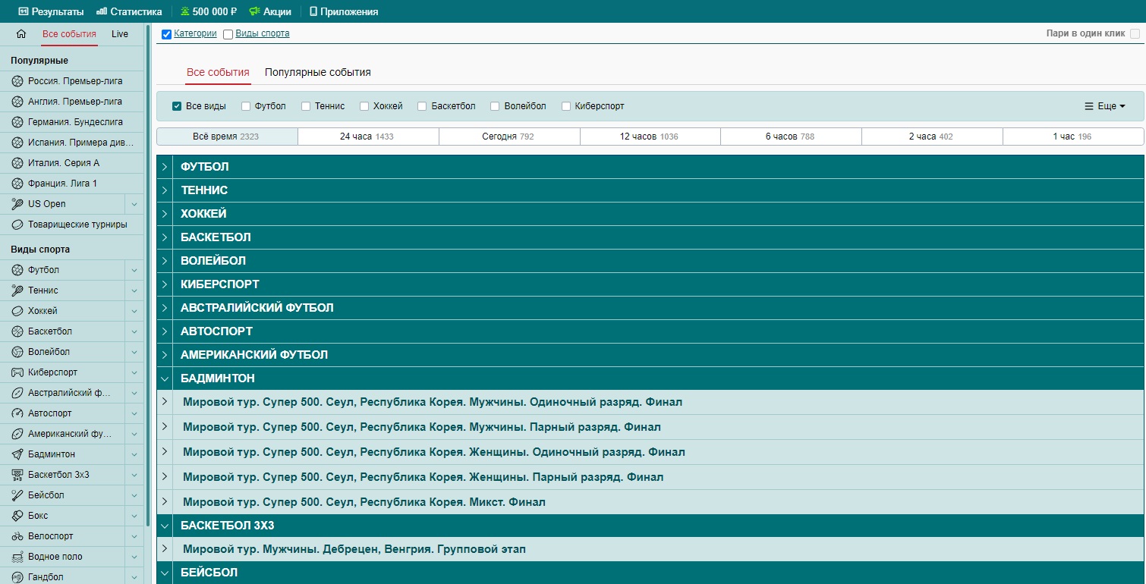Open the Live tab in sidebar
The image size is (1146, 584).
[120, 34]
